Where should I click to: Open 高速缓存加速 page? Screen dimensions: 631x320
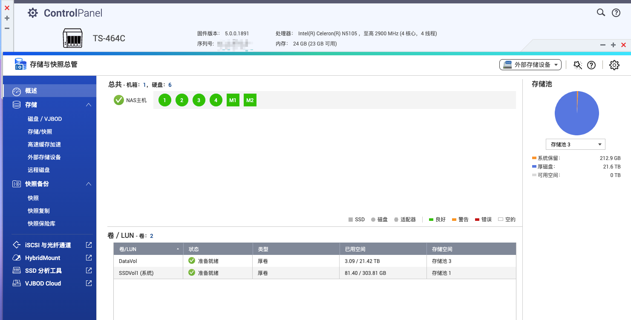click(44, 144)
